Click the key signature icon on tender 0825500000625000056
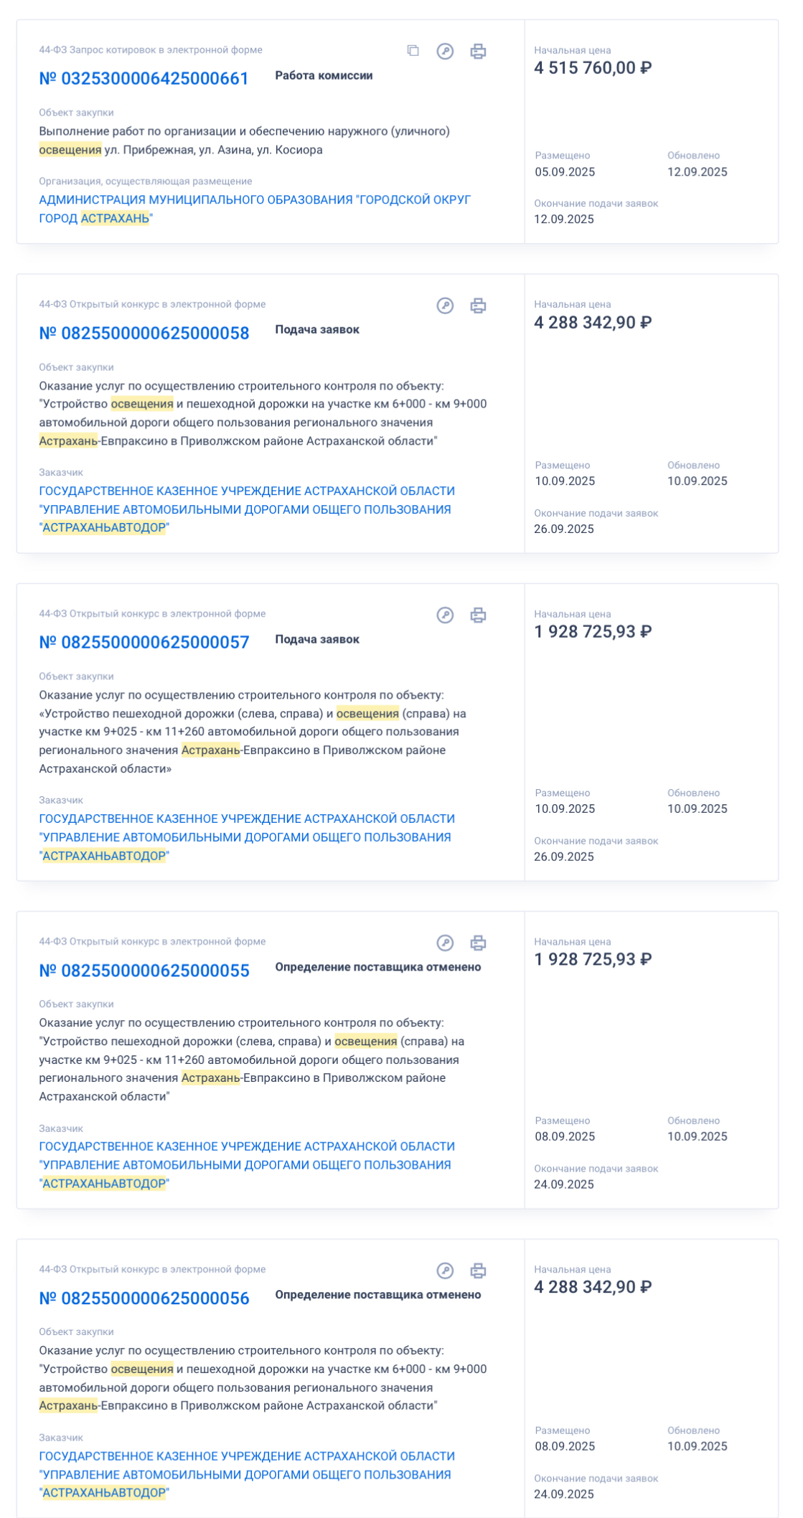803x1518 pixels. point(445,1270)
